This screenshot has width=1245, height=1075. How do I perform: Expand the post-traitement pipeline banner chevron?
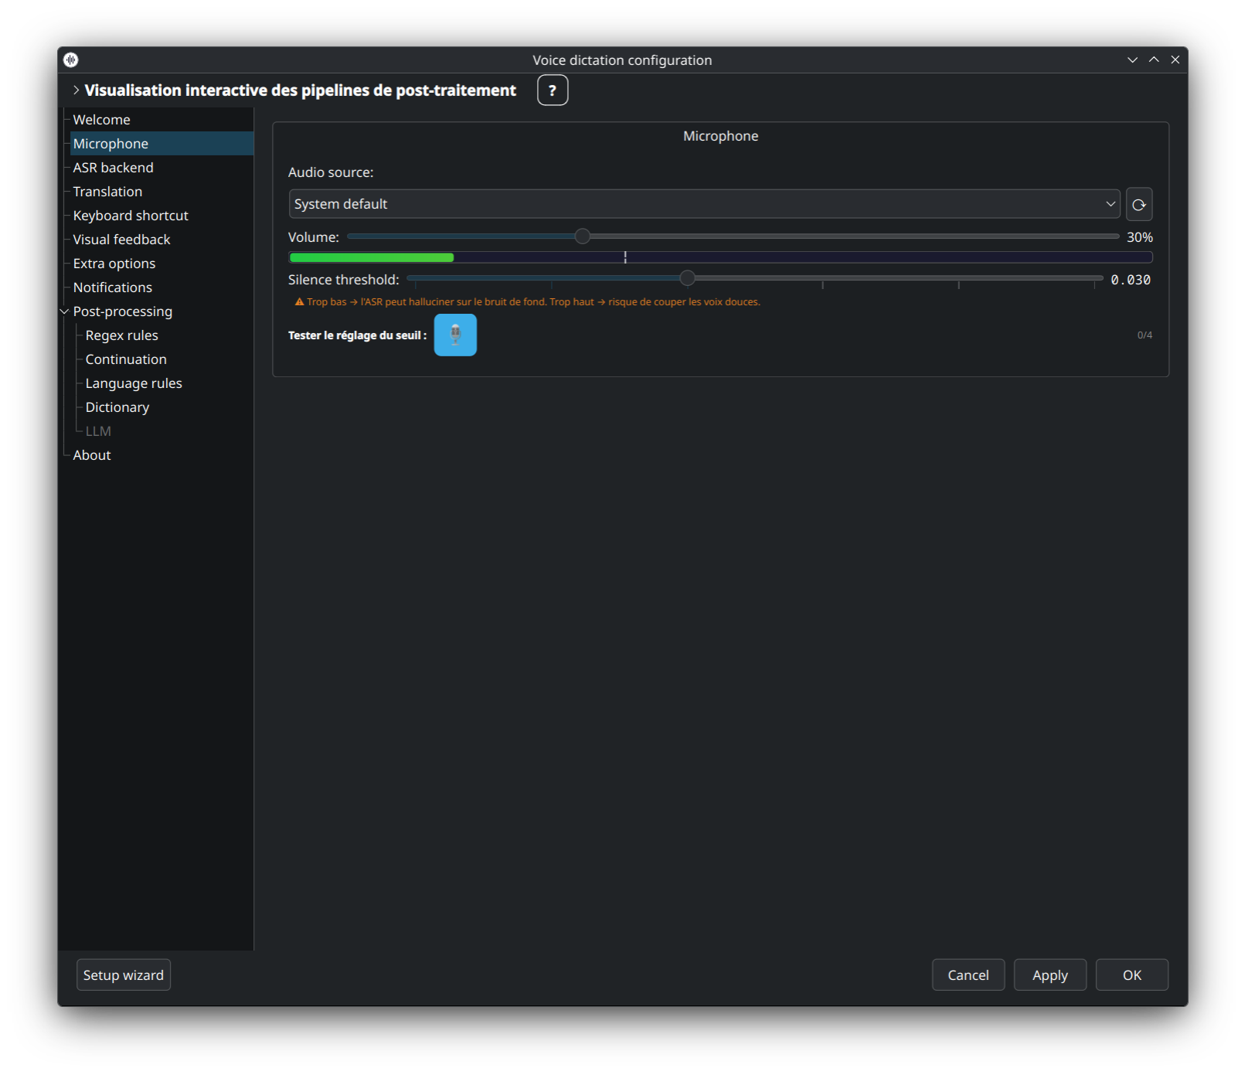(x=76, y=90)
